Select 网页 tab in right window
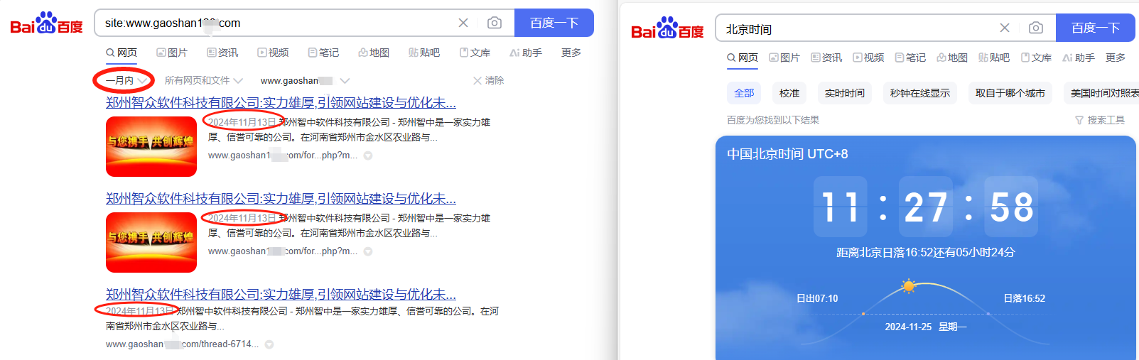This screenshot has height=360, width=1139. click(743, 58)
